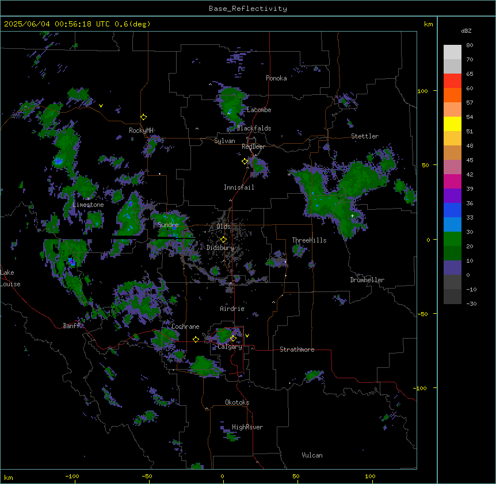
Task: Select the yellow diamond marker between Olds and Didsbury
Action: (223, 240)
